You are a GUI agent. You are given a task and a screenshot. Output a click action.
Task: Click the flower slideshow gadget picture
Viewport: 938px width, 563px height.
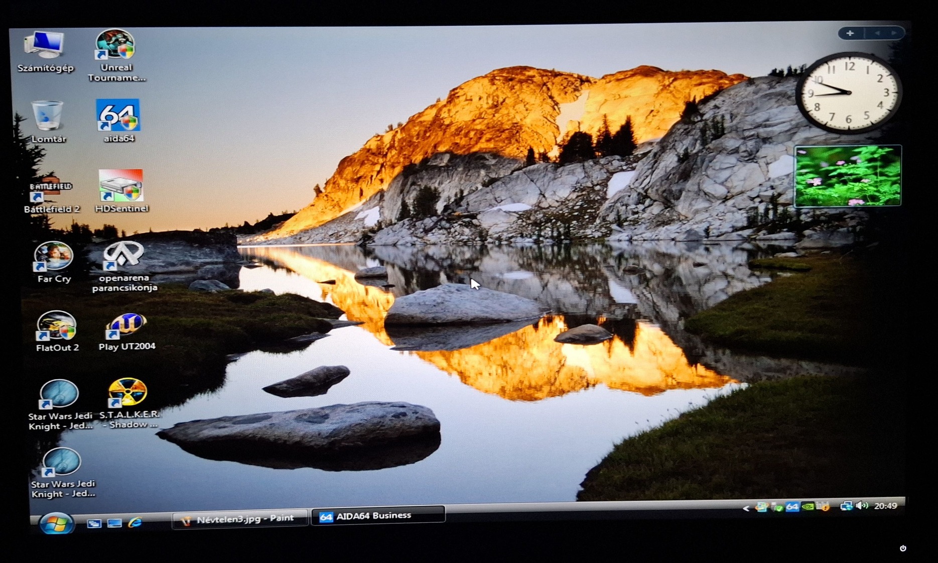pyautogui.click(x=847, y=176)
